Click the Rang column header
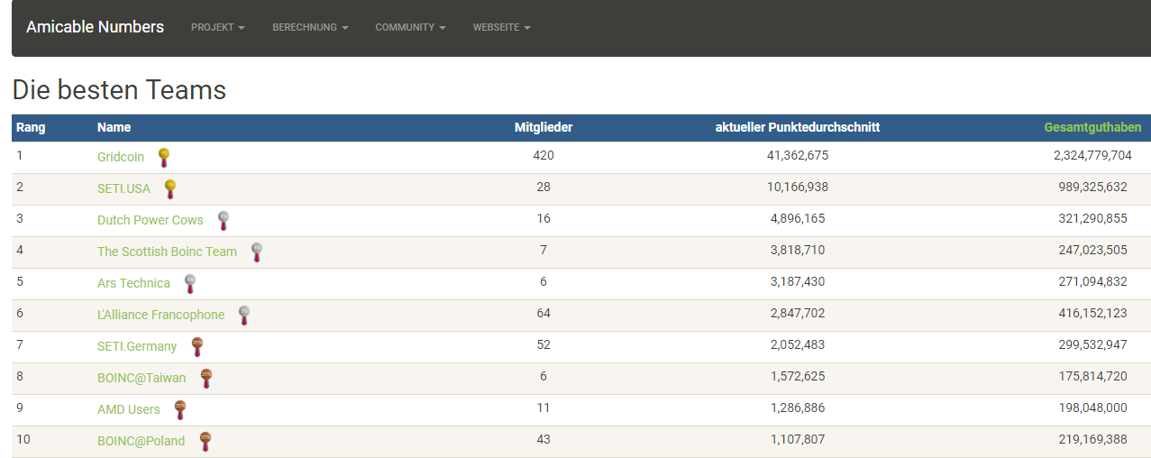The width and height of the screenshot is (1151, 458). (31, 127)
